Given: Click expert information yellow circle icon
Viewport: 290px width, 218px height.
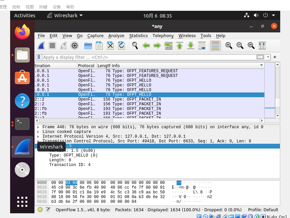Looking at the screenshot, I should click(x=40, y=210).
